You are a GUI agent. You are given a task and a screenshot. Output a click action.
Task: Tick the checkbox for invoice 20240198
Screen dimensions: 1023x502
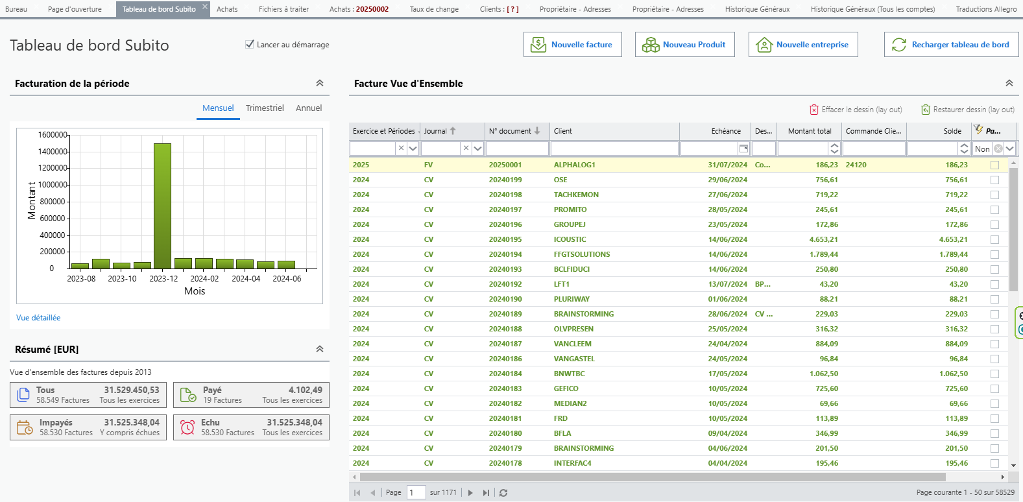click(x=994, y=195)
